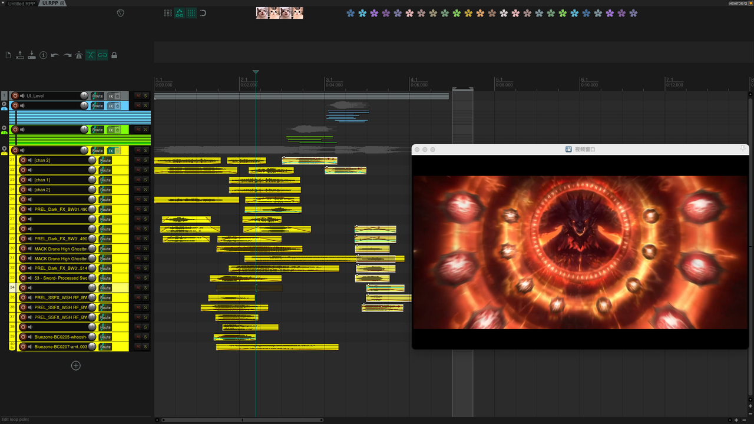Click the Open Project upload-arrow icon
This screenshot has width=754, height=424.
click(20, 55)
